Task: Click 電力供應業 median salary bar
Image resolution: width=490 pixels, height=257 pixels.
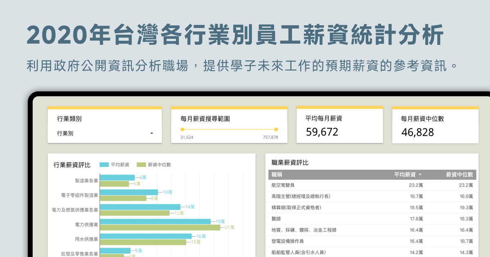Action: click(160, 228)
